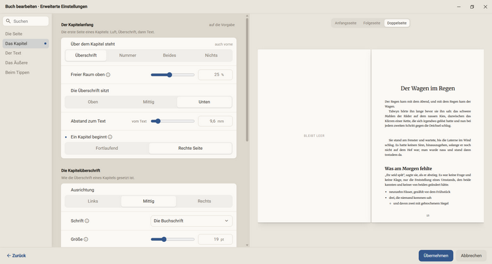The height and width of the screenshot is (264, 492).
Task: Open info icon next to Ein Kapitel beginnt
Action: point(110,137)
